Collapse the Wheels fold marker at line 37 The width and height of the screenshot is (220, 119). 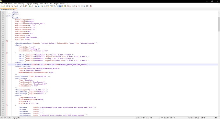pyautogui.click(x=7, y=53)
